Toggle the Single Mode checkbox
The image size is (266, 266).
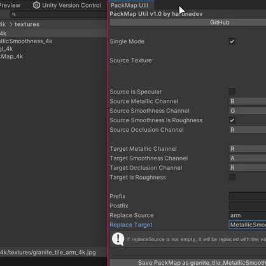point(232,41)
